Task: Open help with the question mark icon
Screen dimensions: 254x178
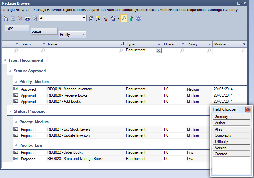Action: click(x=138, y=18)
